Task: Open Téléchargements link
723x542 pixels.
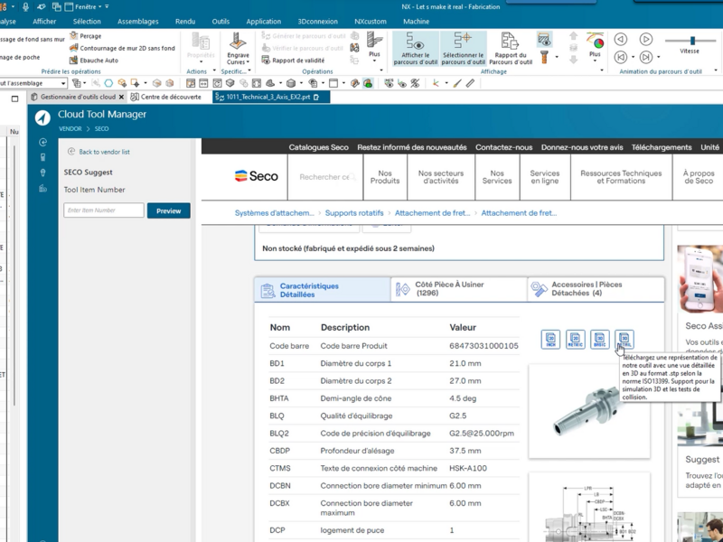Action: 662,147
